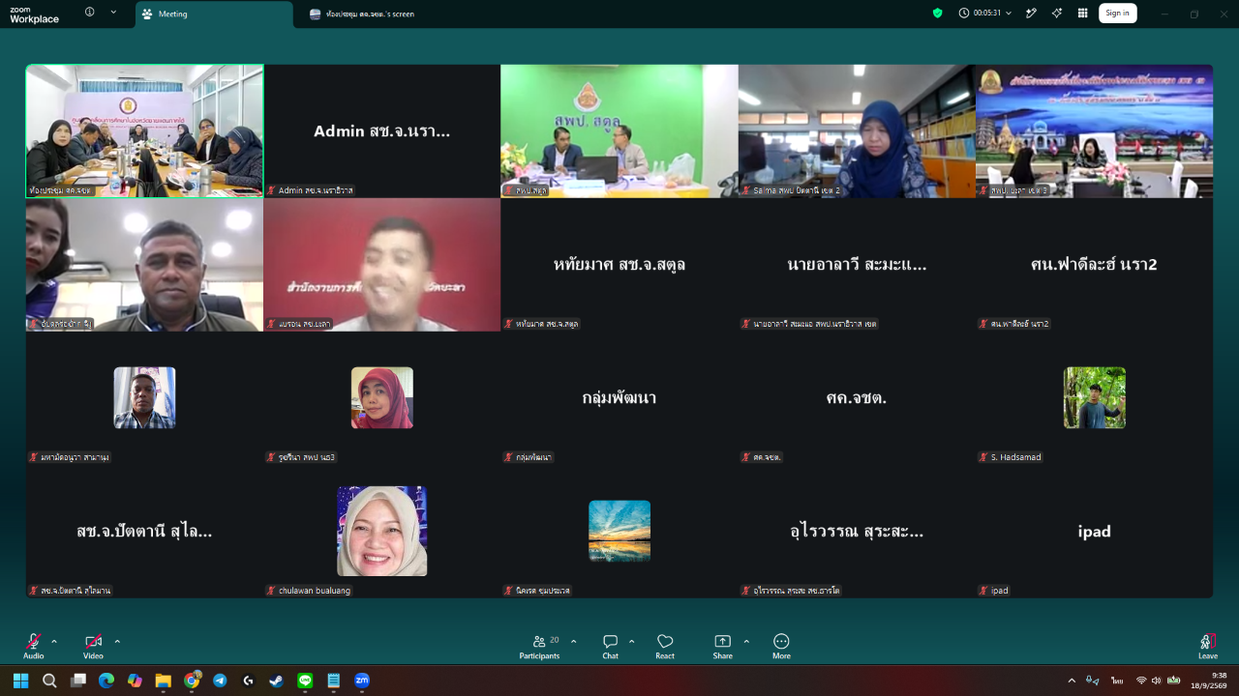1239x696 pixels.
Task: Unmute the microphone with Audio button
Action: (x=34, y=647)
